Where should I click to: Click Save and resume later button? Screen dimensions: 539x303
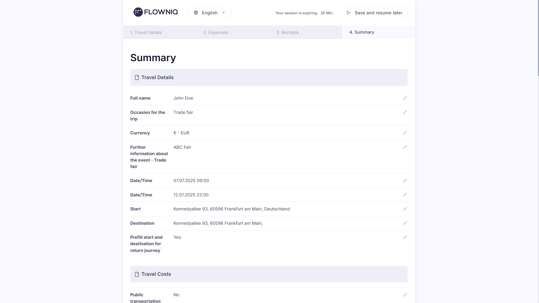[x=374, y=13]
